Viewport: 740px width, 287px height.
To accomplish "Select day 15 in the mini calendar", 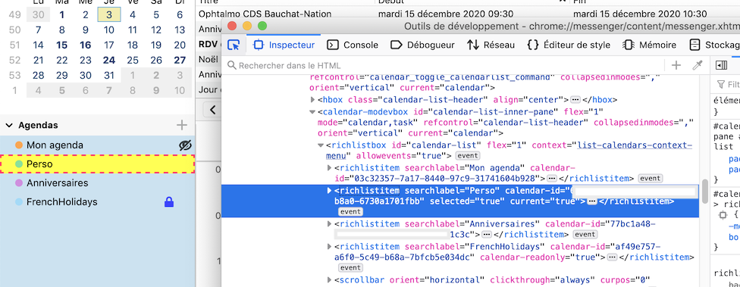I will coord(62,45).
